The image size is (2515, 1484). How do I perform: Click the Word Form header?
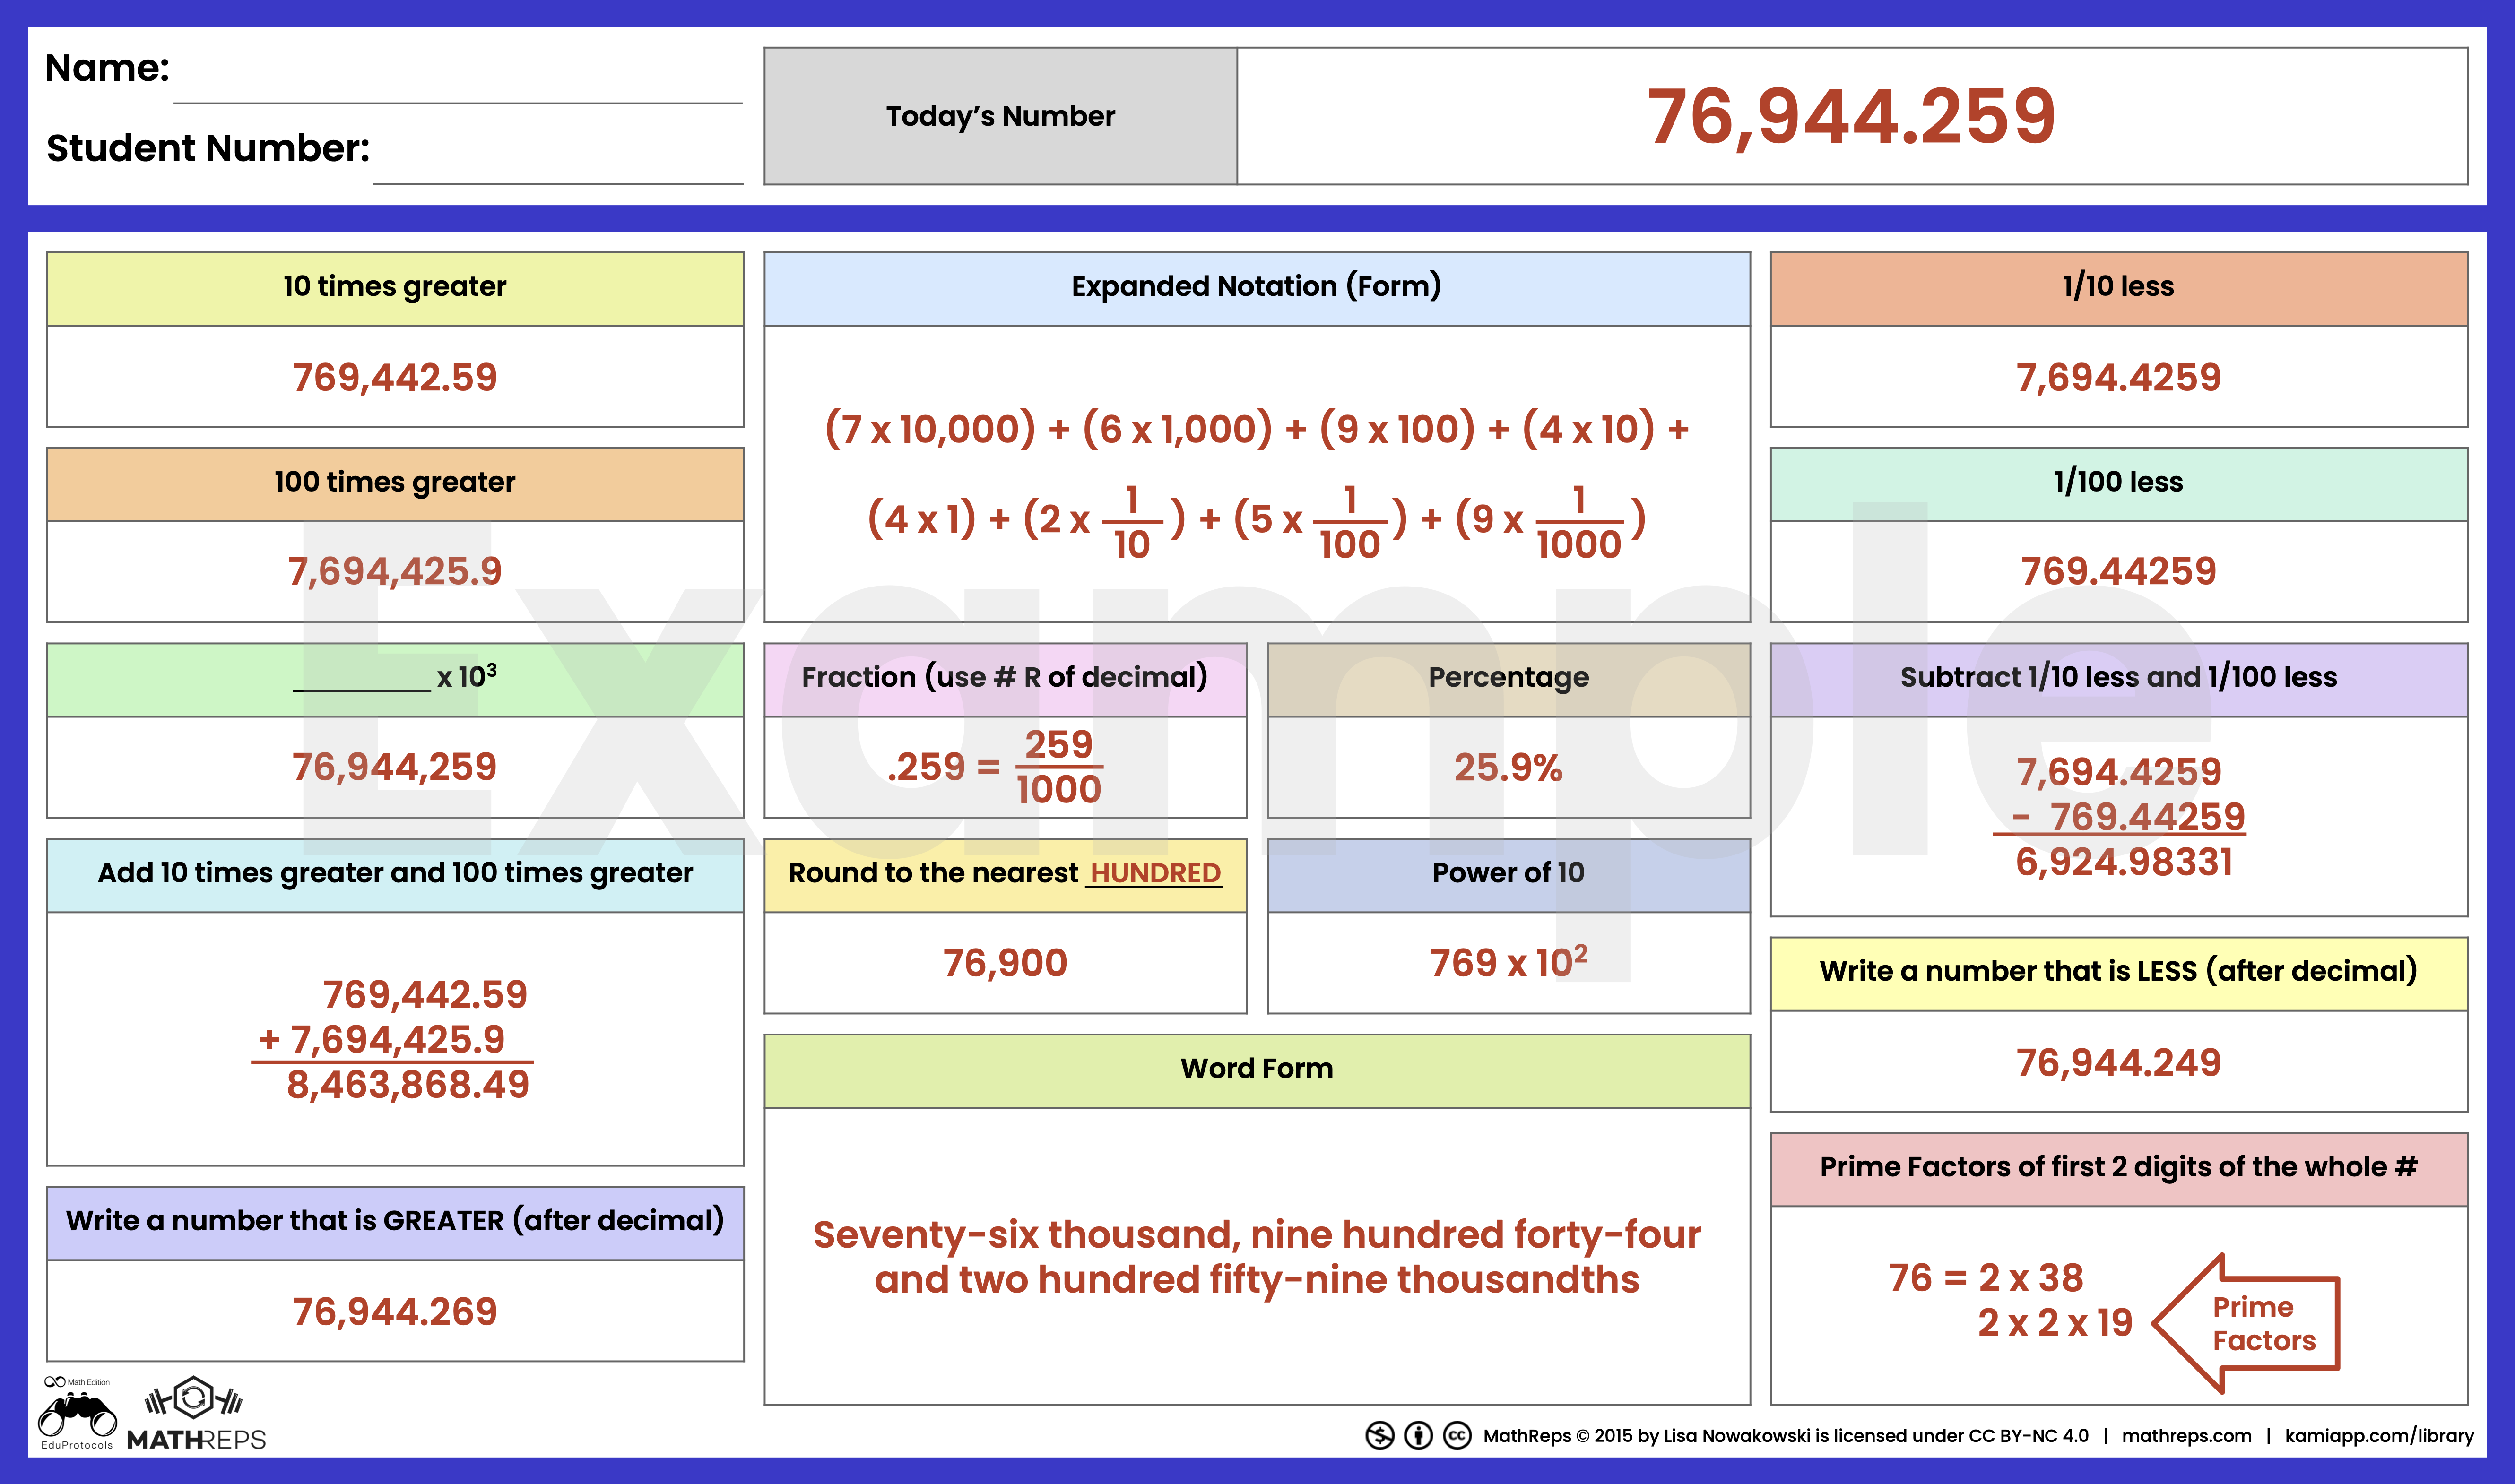[x=1257, y=1070]
